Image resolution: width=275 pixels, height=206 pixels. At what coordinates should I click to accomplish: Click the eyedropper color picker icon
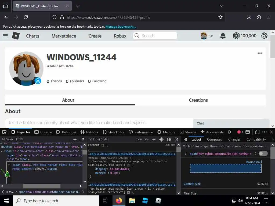coord(82,139)
